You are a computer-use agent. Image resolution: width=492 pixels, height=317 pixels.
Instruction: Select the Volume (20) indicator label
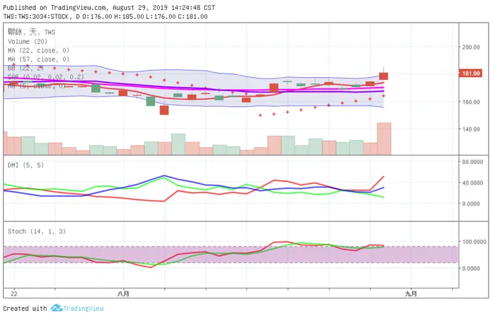28,41
